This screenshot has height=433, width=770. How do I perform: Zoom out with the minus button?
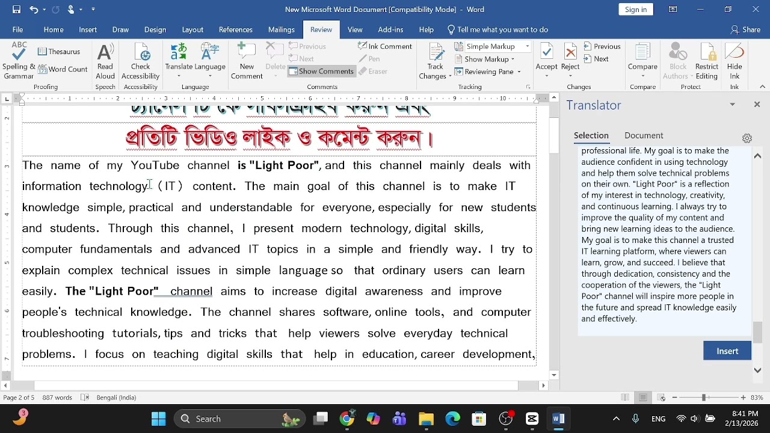tap(674, 398)
